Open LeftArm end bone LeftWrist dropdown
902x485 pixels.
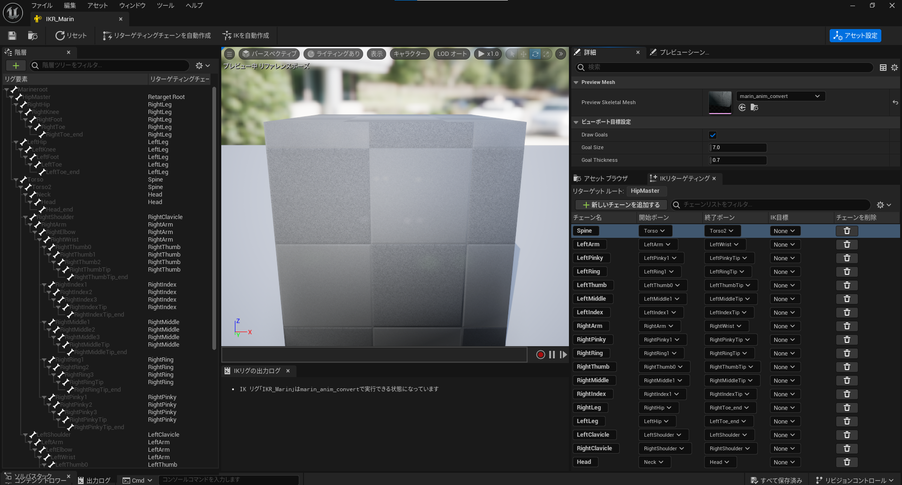(724, 244)
